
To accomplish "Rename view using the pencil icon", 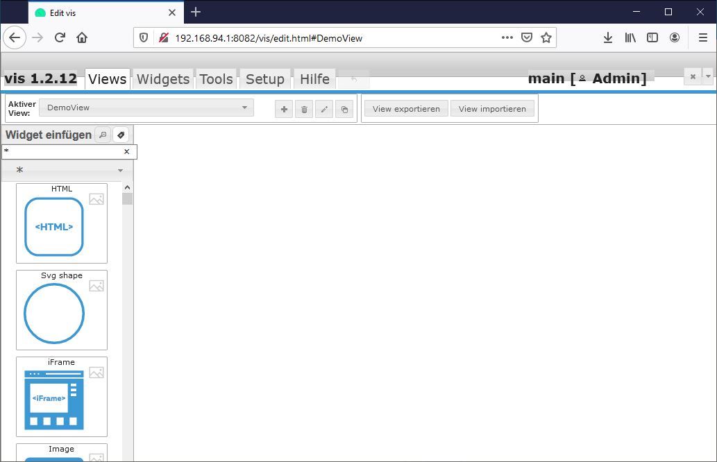I will pyautogui.click(x=324, y=109).
